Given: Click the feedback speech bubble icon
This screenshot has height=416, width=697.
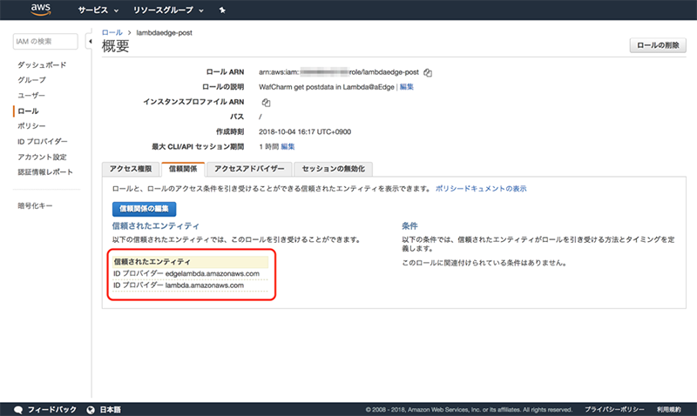Looking at the screenshot, I should pos(18,409).
